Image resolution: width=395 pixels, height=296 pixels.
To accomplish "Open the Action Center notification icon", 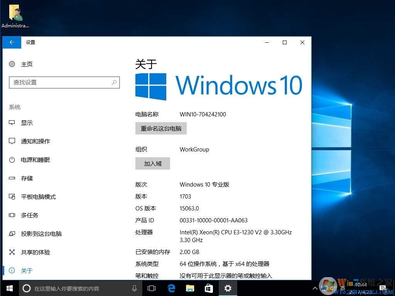I will 383,288.
